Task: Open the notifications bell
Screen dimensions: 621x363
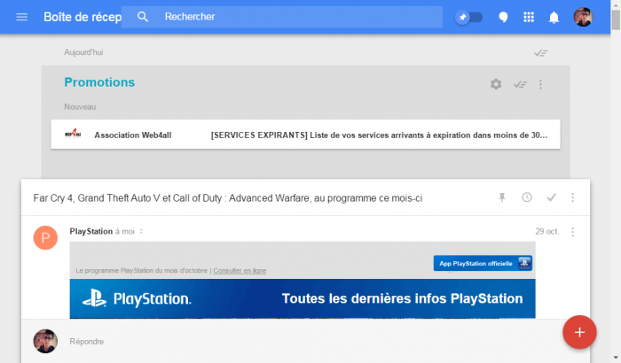Action: coord(554,18)
